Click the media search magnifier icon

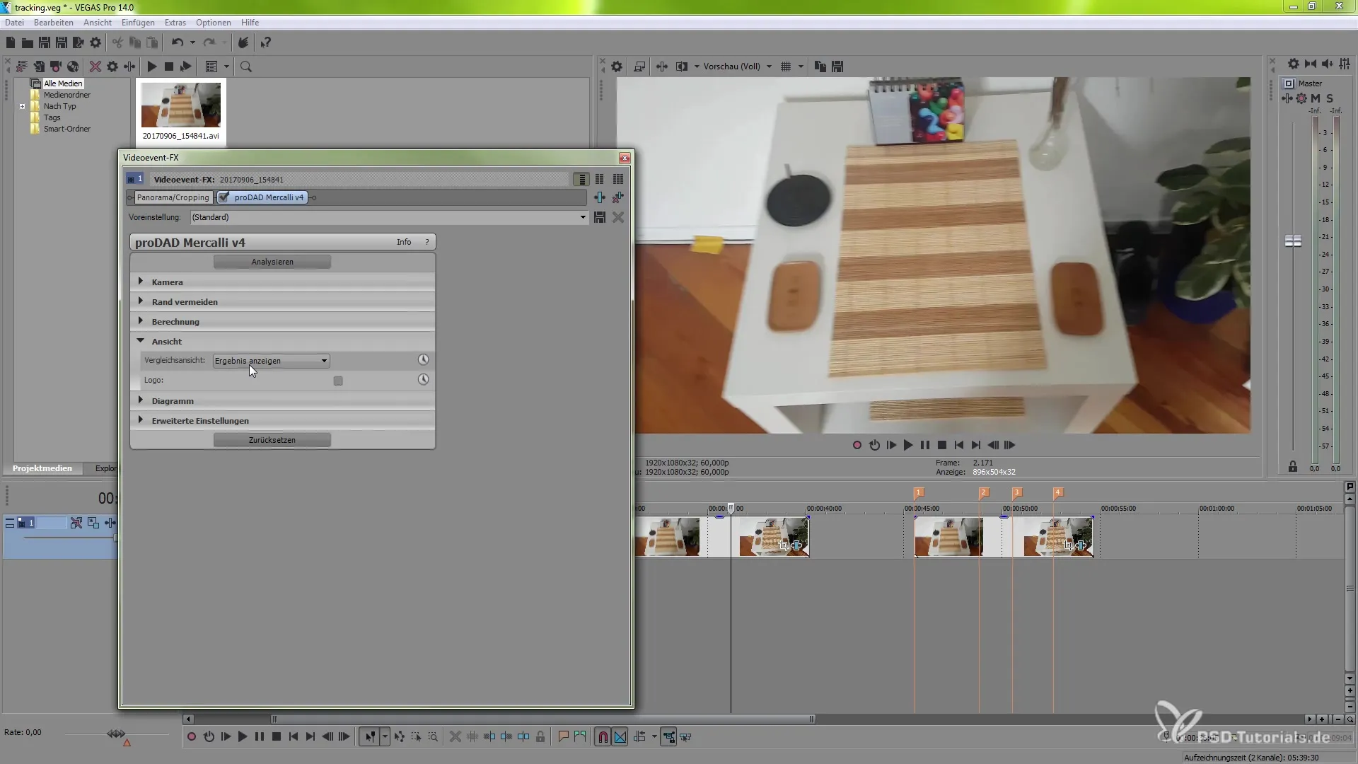(x=246, y=66)
